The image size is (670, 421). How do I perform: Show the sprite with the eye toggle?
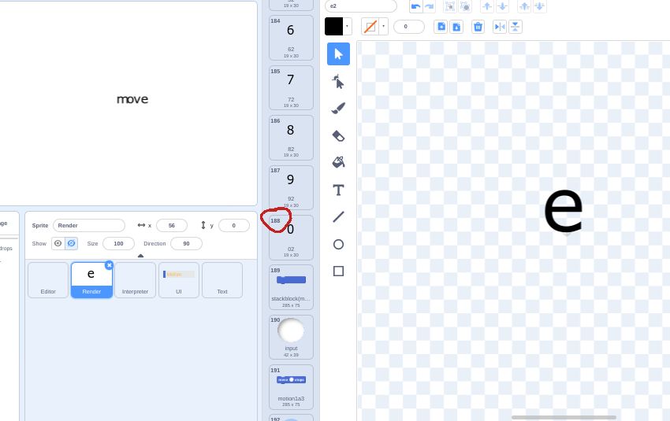coord(58,243)
